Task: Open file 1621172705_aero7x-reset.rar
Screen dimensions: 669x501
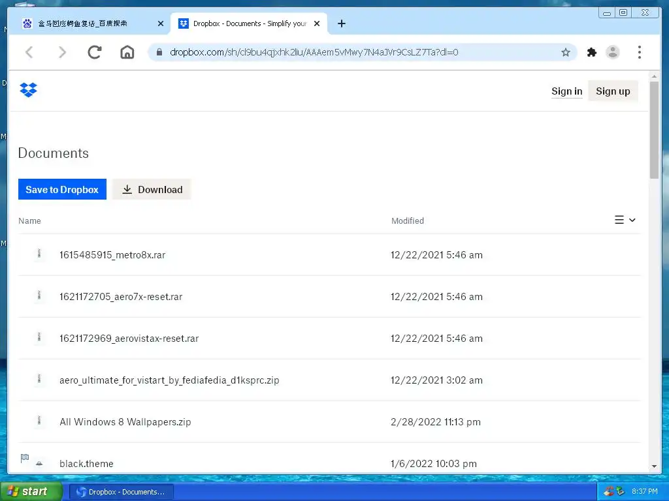Action: tap(121, 297)
